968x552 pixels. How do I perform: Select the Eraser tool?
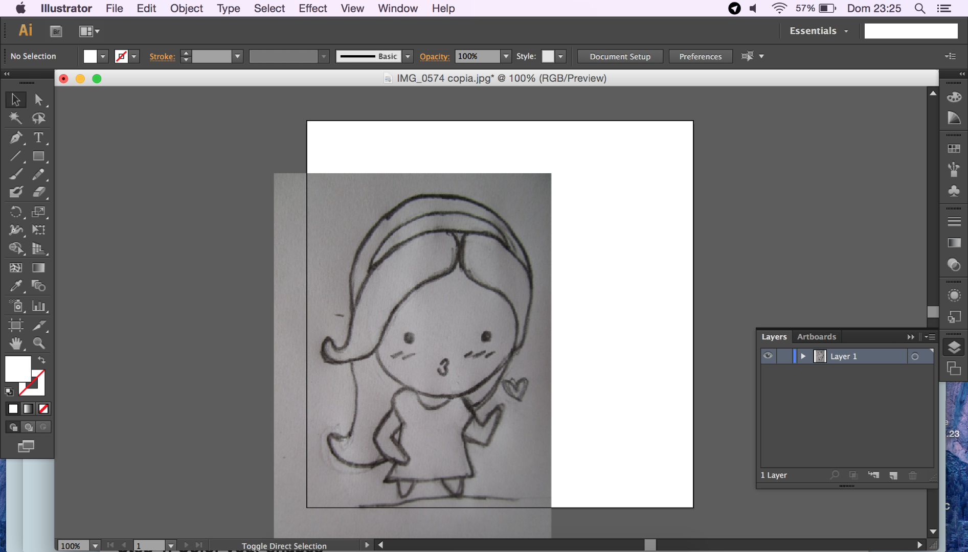click(x=38, y=192)
